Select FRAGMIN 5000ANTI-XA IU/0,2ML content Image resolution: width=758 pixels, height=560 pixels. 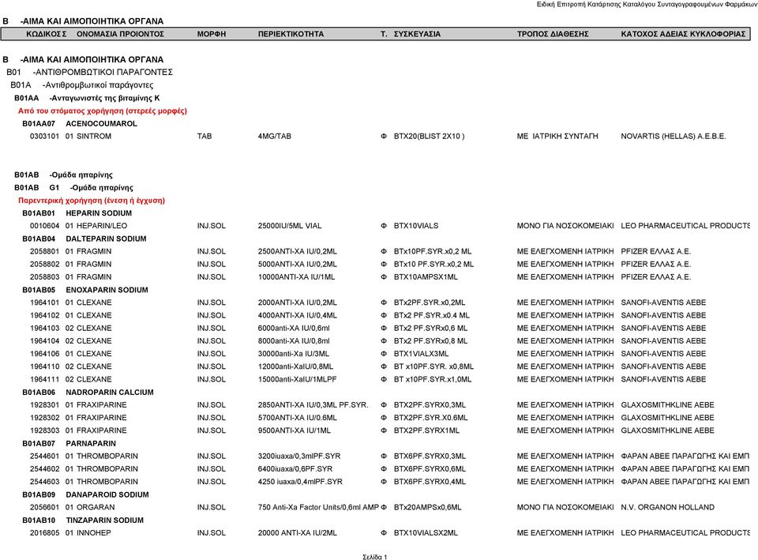(x=298, y=264)
